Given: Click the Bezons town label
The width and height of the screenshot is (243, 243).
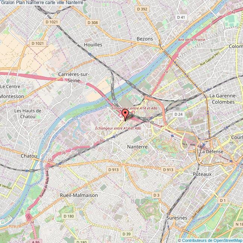Looking at the screenshot, I should [145, 39].
